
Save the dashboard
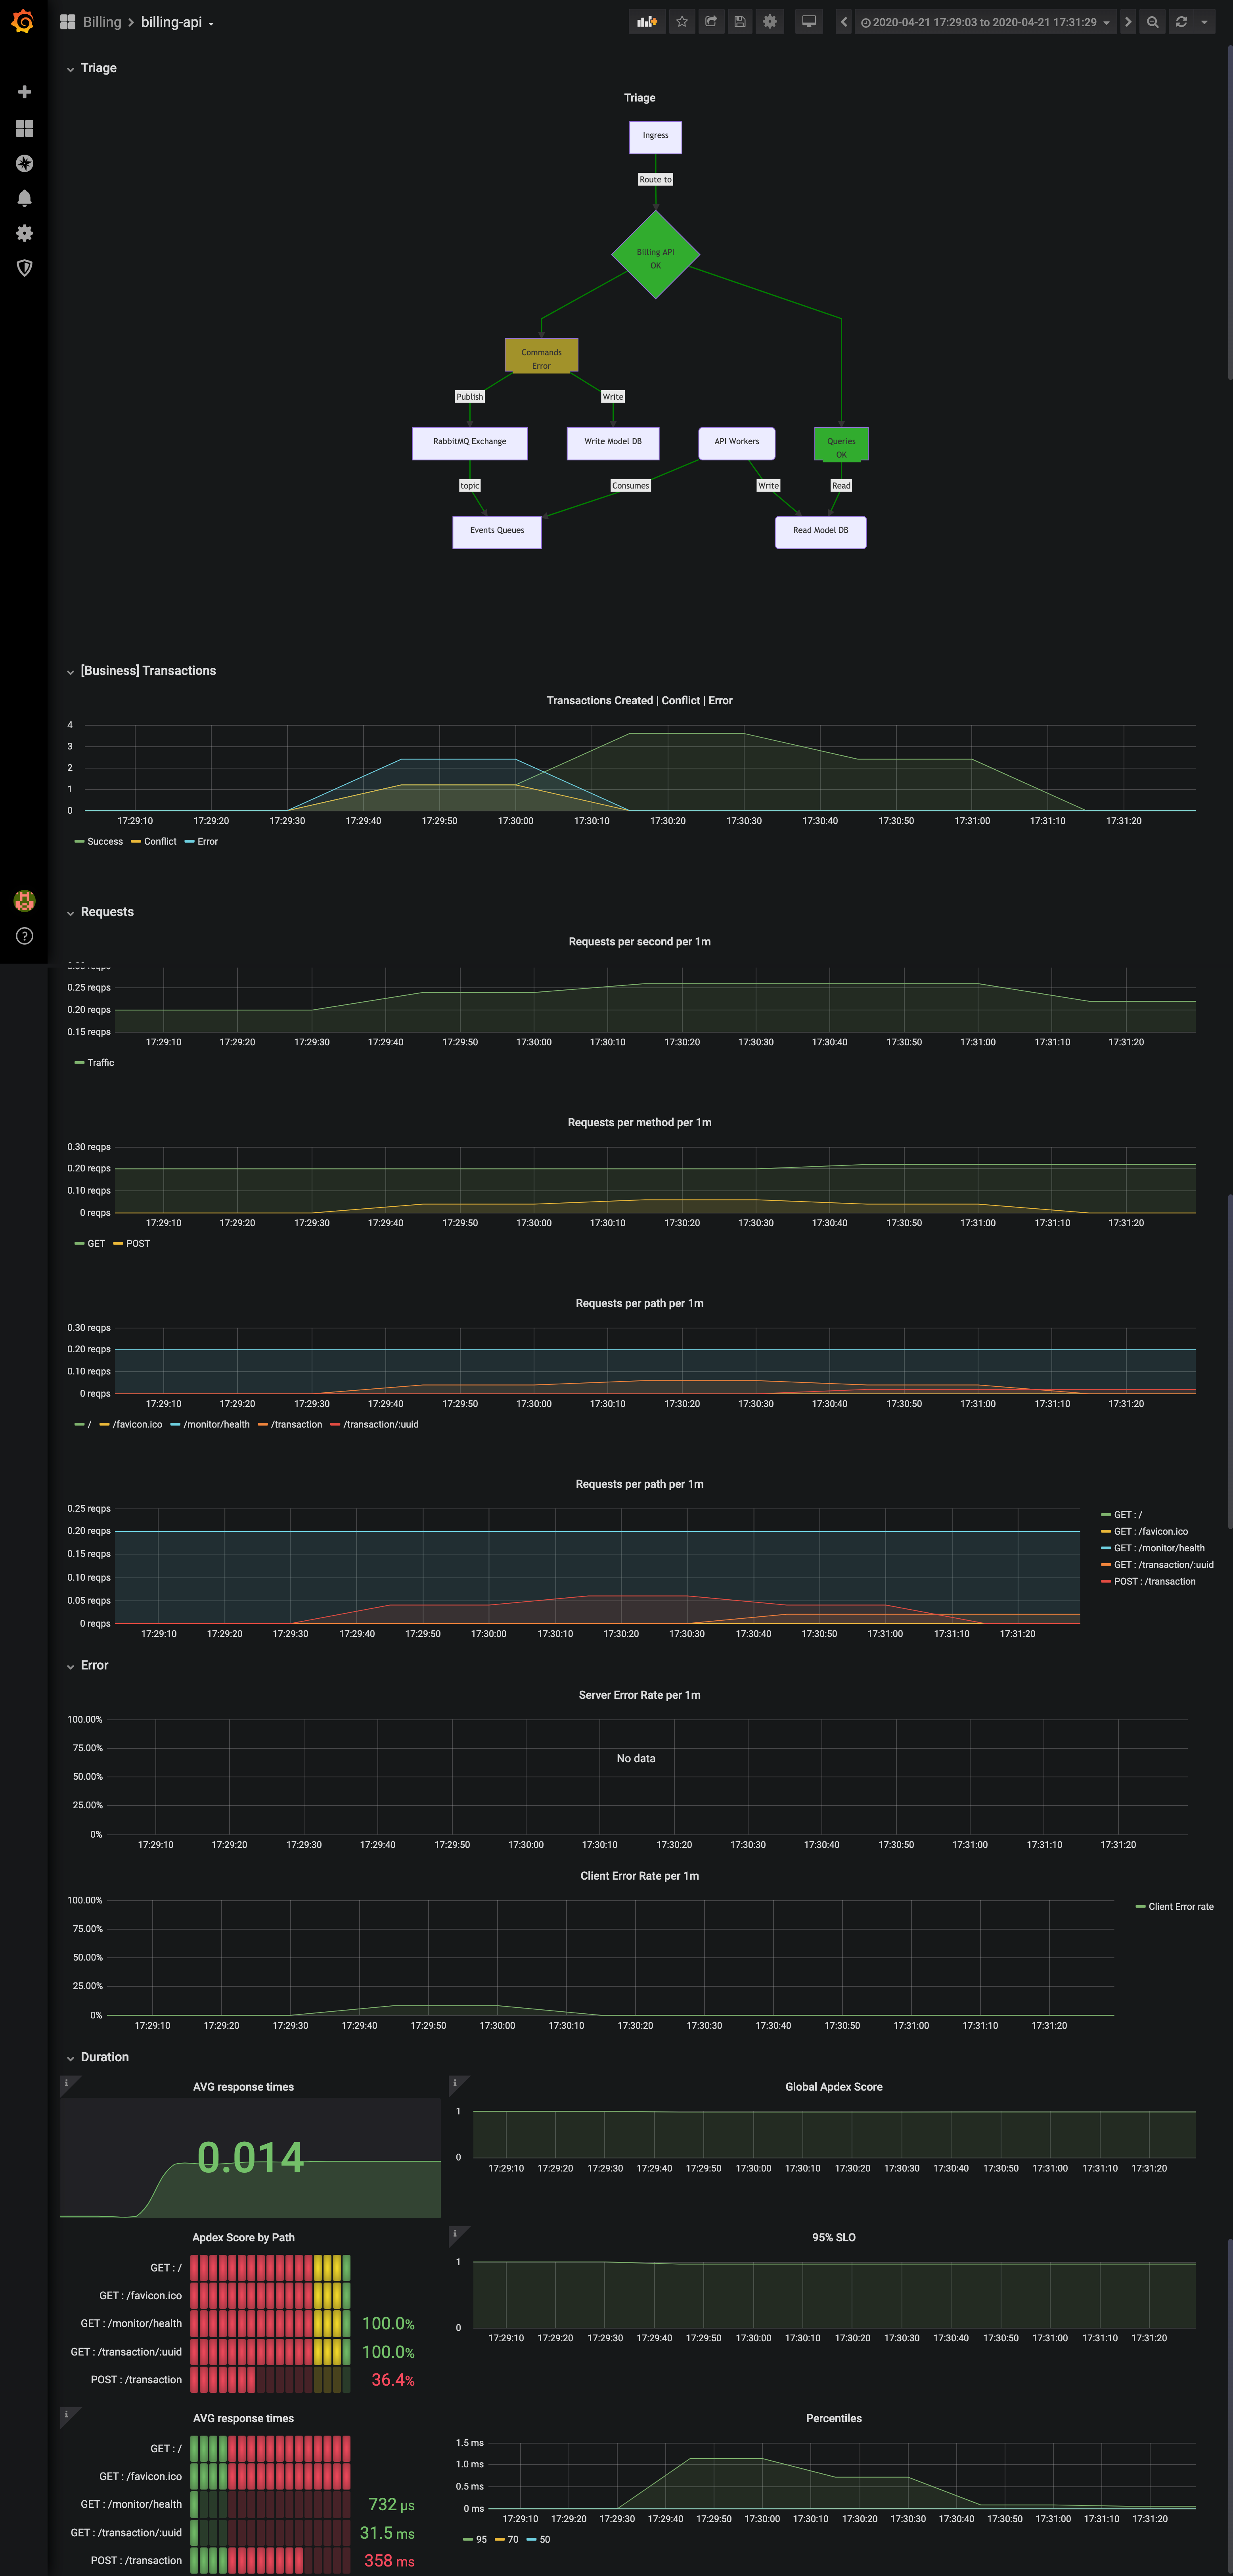[740, 22]
